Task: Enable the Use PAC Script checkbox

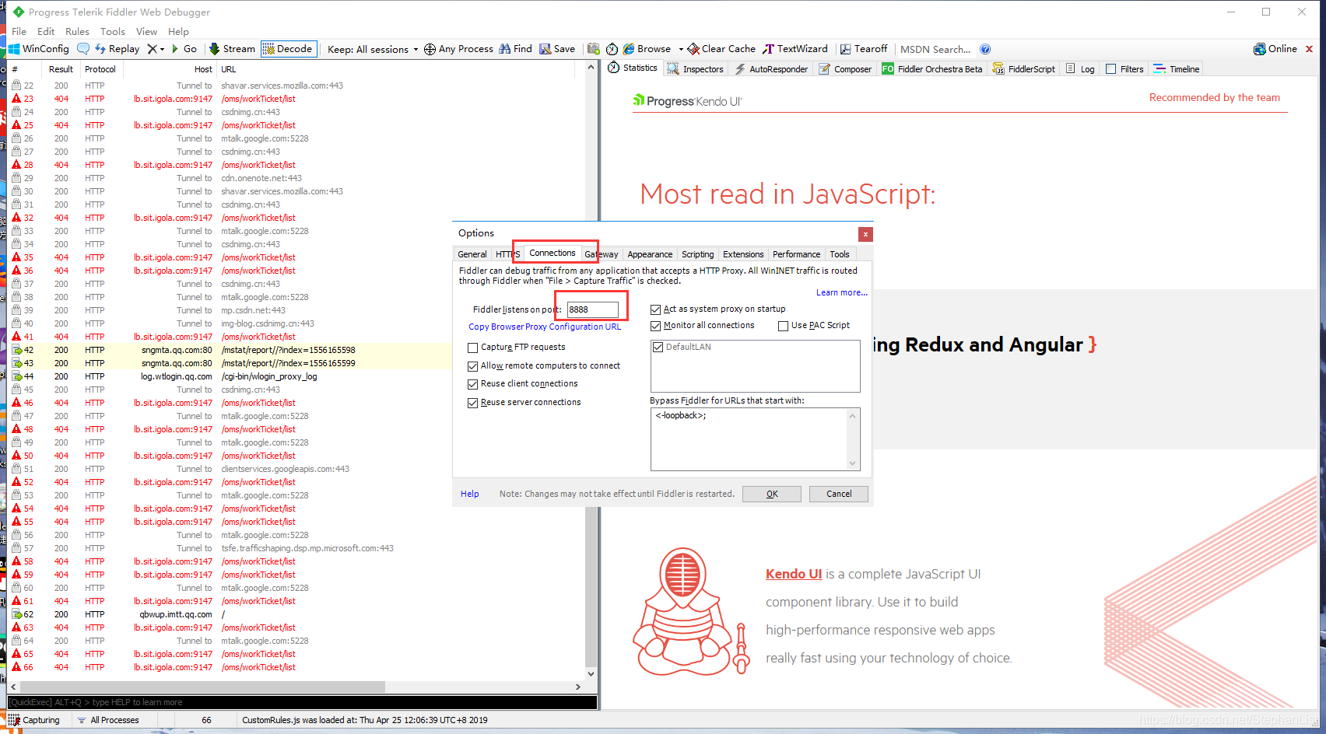Action: pos(784,326)
